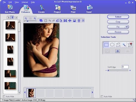Select the rectangle selection tool
136x102 pixels.
(106, 45)
